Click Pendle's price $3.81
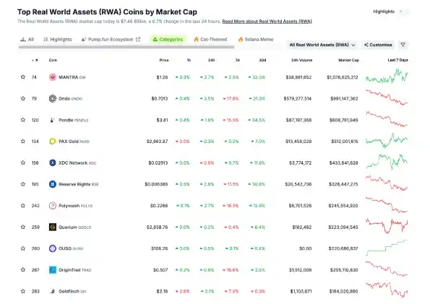Screen dimensions: 430x304 [162, 120]
